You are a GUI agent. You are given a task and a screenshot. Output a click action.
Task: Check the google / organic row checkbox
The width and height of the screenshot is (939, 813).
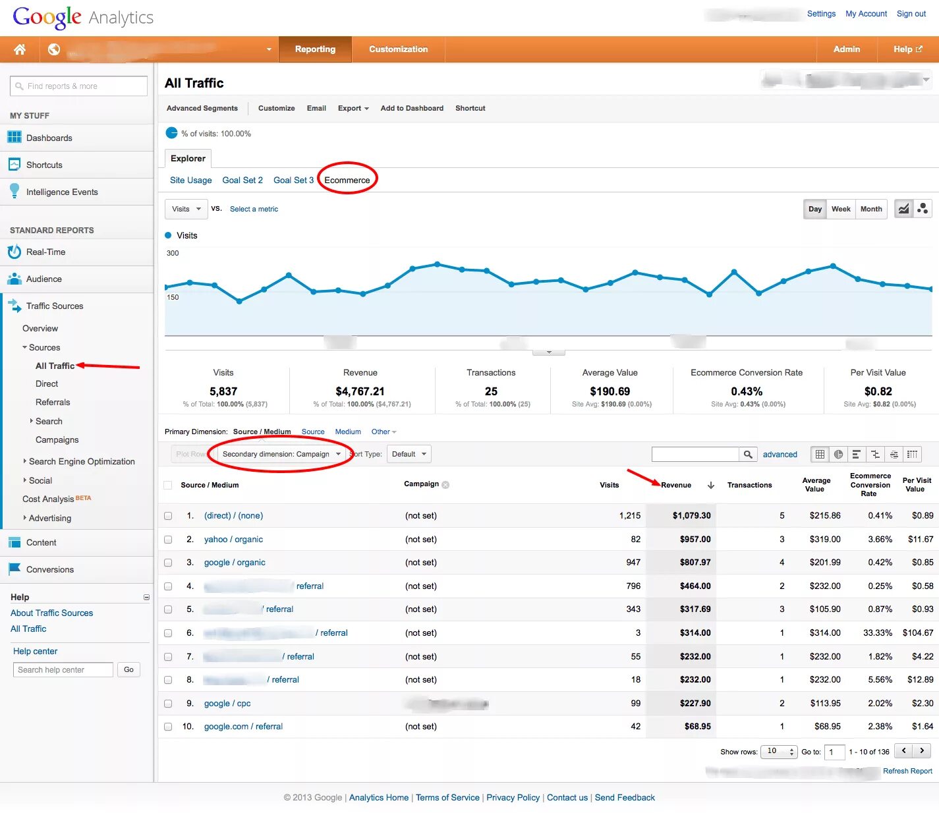tap(168, 563)
